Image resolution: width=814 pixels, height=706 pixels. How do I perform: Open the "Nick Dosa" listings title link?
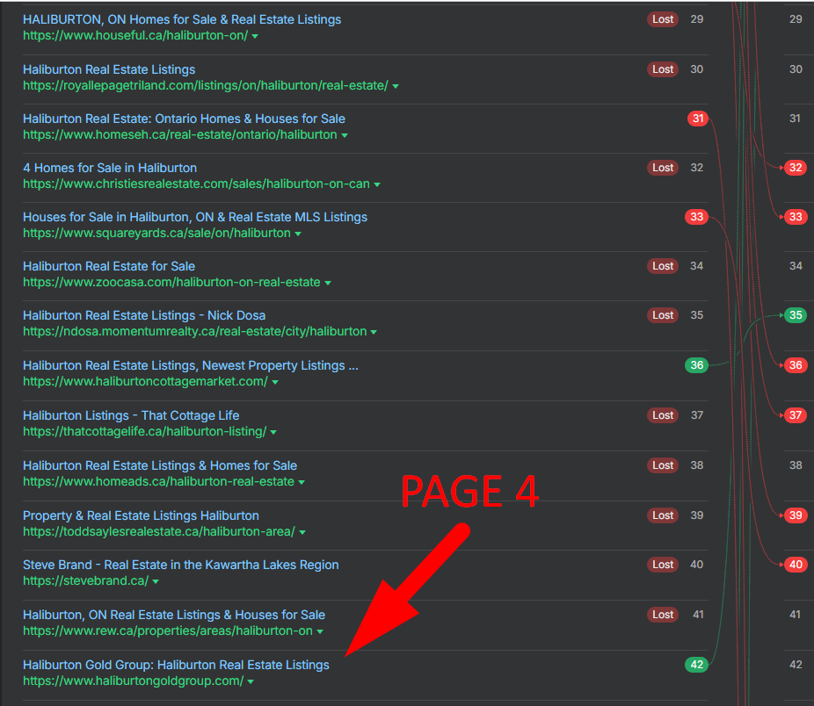coord(144,315)
